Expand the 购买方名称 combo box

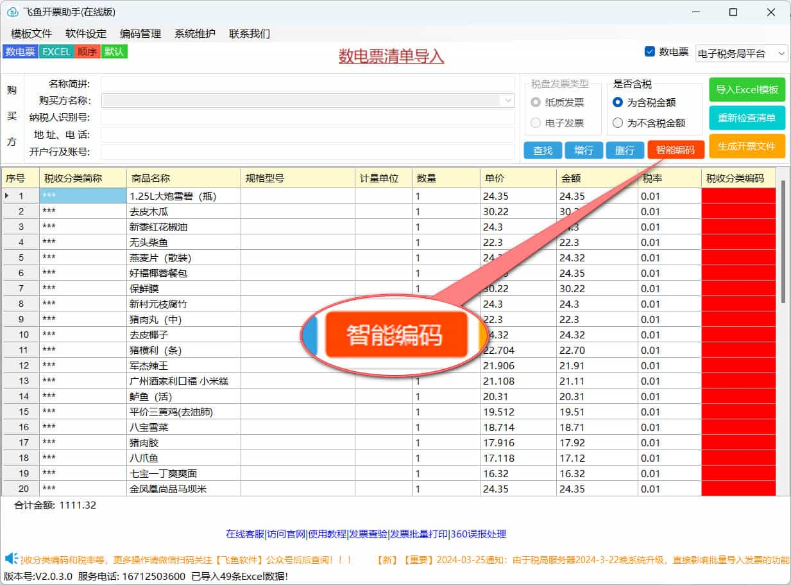pyautogui.click(x=509, y=100)
